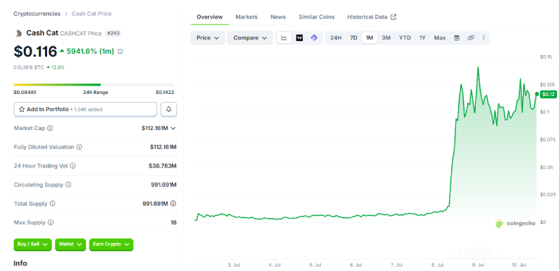Image resolution: width=559 pixels, height=271 pixels.
Task: Click the $38.783M trading volume value
Action: (x=162, y=166)
